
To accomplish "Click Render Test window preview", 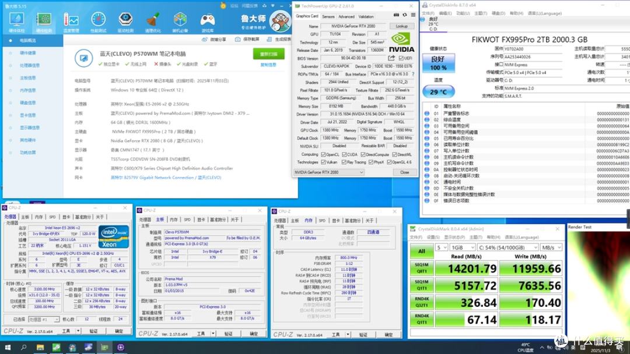I will coord(597,285).
